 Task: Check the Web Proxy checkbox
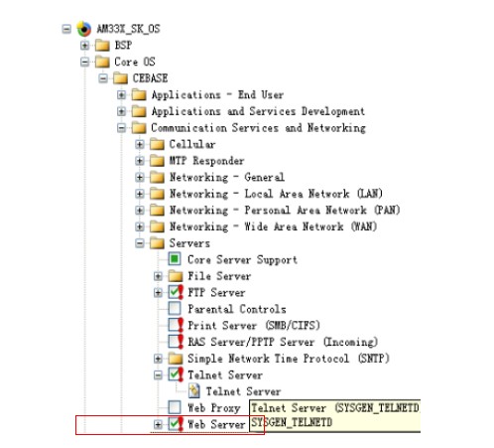click(x=175, y=407)
